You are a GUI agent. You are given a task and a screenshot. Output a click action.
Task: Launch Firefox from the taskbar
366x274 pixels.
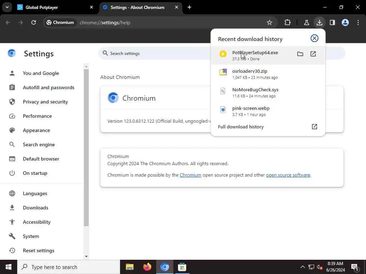coord(147,267)
